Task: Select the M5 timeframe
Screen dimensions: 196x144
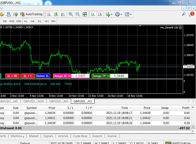Action: [5, 21]
